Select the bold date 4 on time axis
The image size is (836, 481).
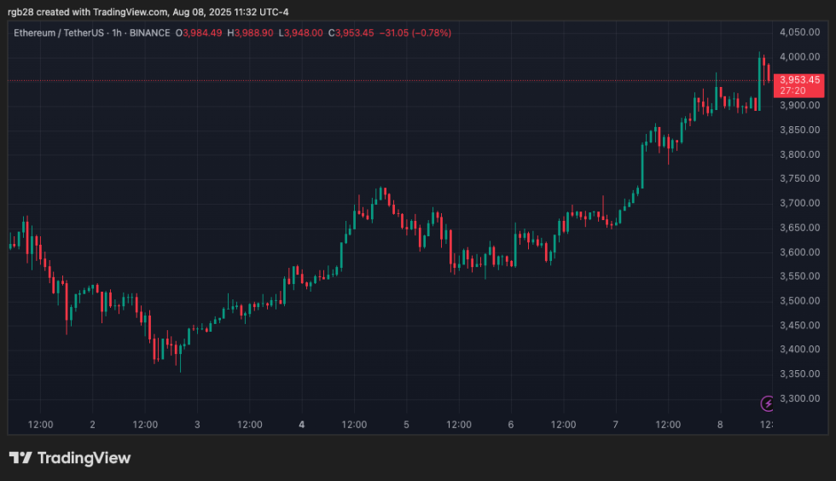pyautogui.click(x=302, y=424)
